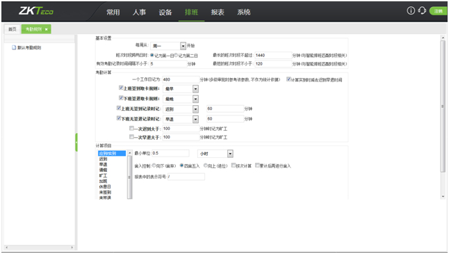Open the 系统 menu
The height and width of the screenshot is (254, 449).
coord(244,12)
